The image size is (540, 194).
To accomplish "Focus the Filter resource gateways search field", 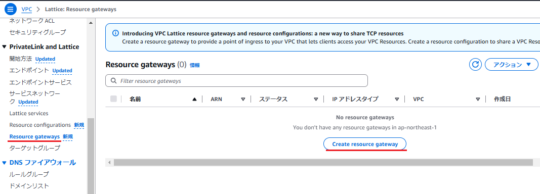I will click(236, 81).
